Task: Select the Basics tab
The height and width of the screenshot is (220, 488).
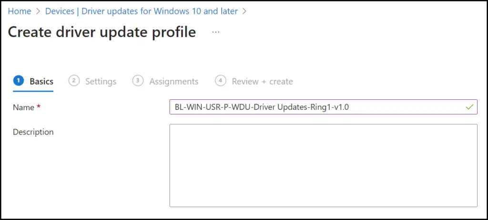Action: pos(41,81)
